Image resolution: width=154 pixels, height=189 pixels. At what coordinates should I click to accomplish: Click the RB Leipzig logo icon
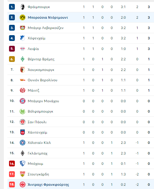[23, 49]
